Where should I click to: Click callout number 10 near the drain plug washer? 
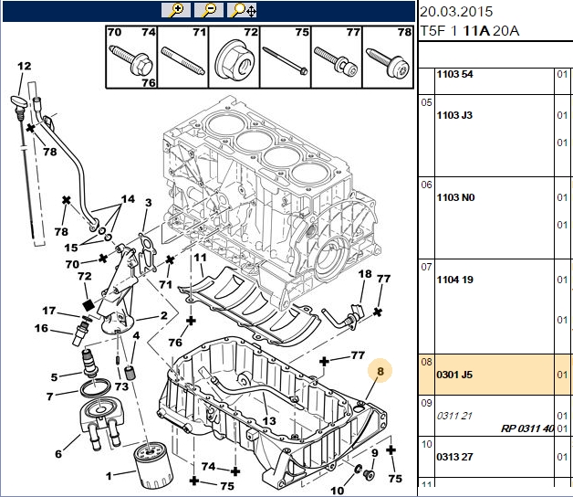[337, 491]
